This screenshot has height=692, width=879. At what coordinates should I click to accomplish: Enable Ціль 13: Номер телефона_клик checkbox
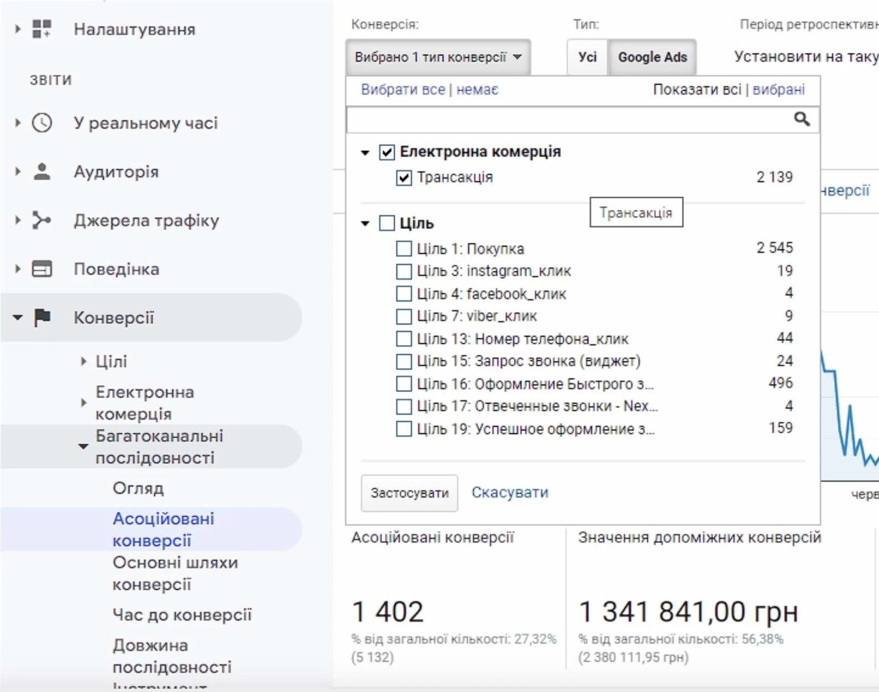point(404,339)
